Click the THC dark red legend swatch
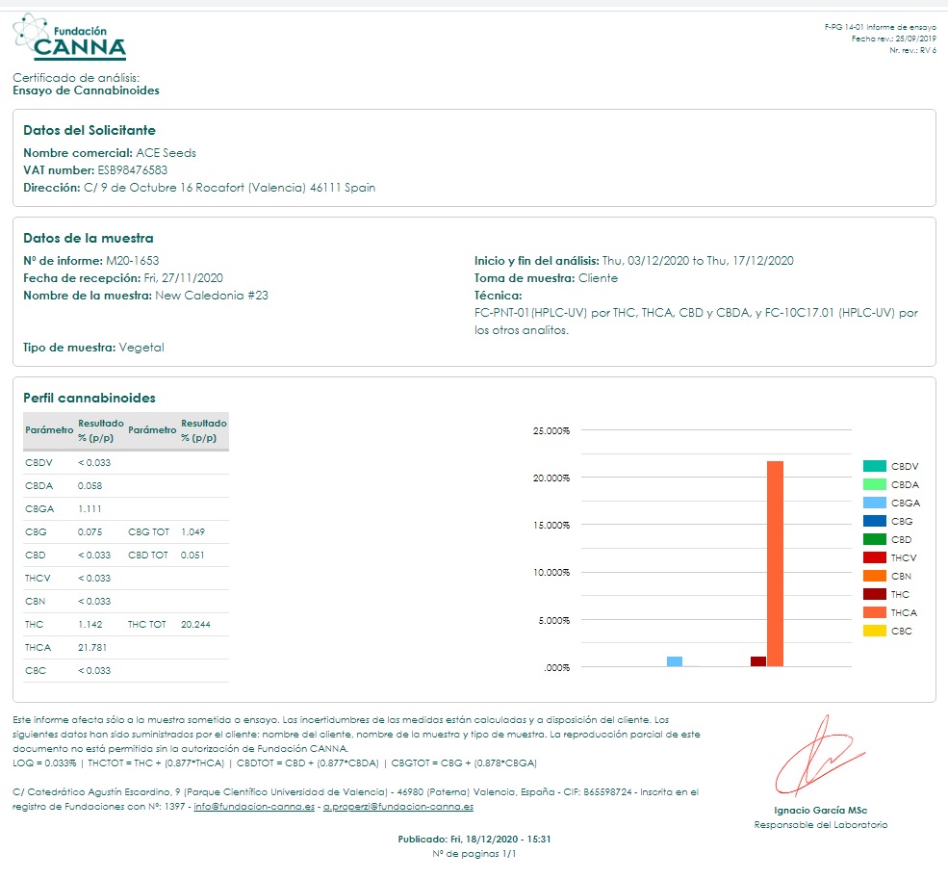Image resolution: width=948 pixels, height=879 pixels. coord(874,594)
